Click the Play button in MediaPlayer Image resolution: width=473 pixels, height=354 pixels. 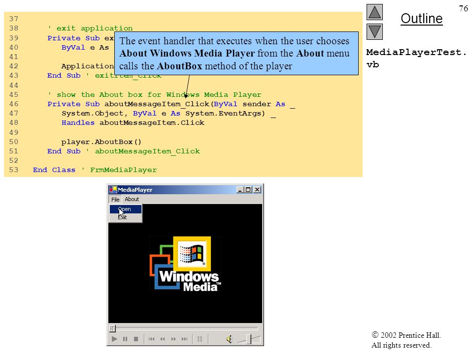pyautogui.click(x=114, y=339)
